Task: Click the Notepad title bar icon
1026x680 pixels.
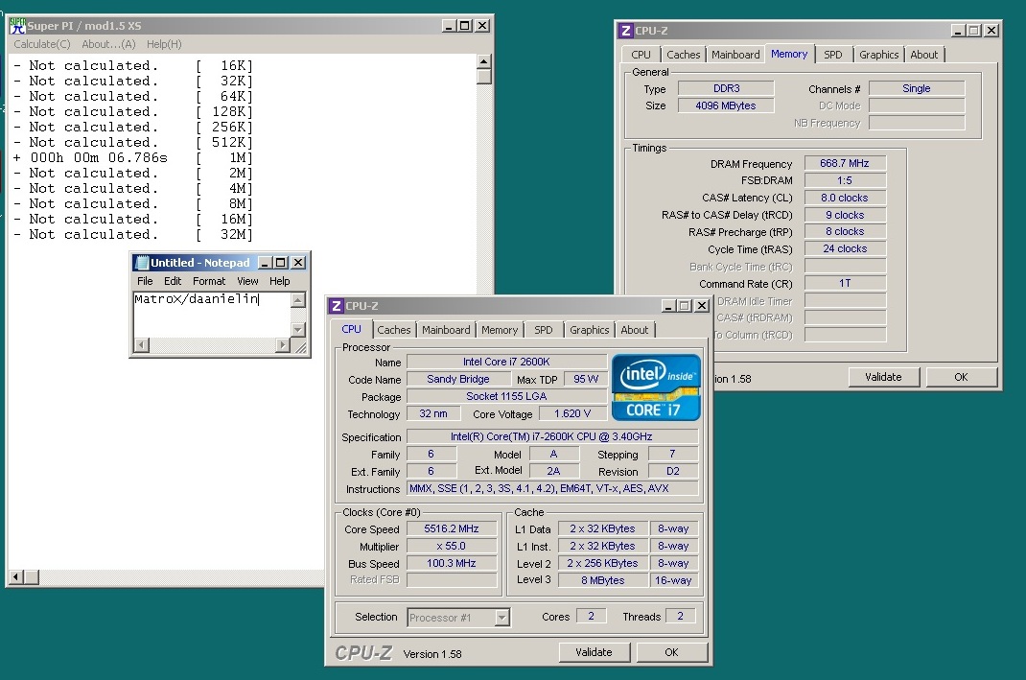Action: 142,263
